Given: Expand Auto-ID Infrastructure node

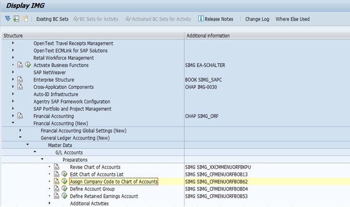Looking at the screenshot, I should [x=13, y=94].
